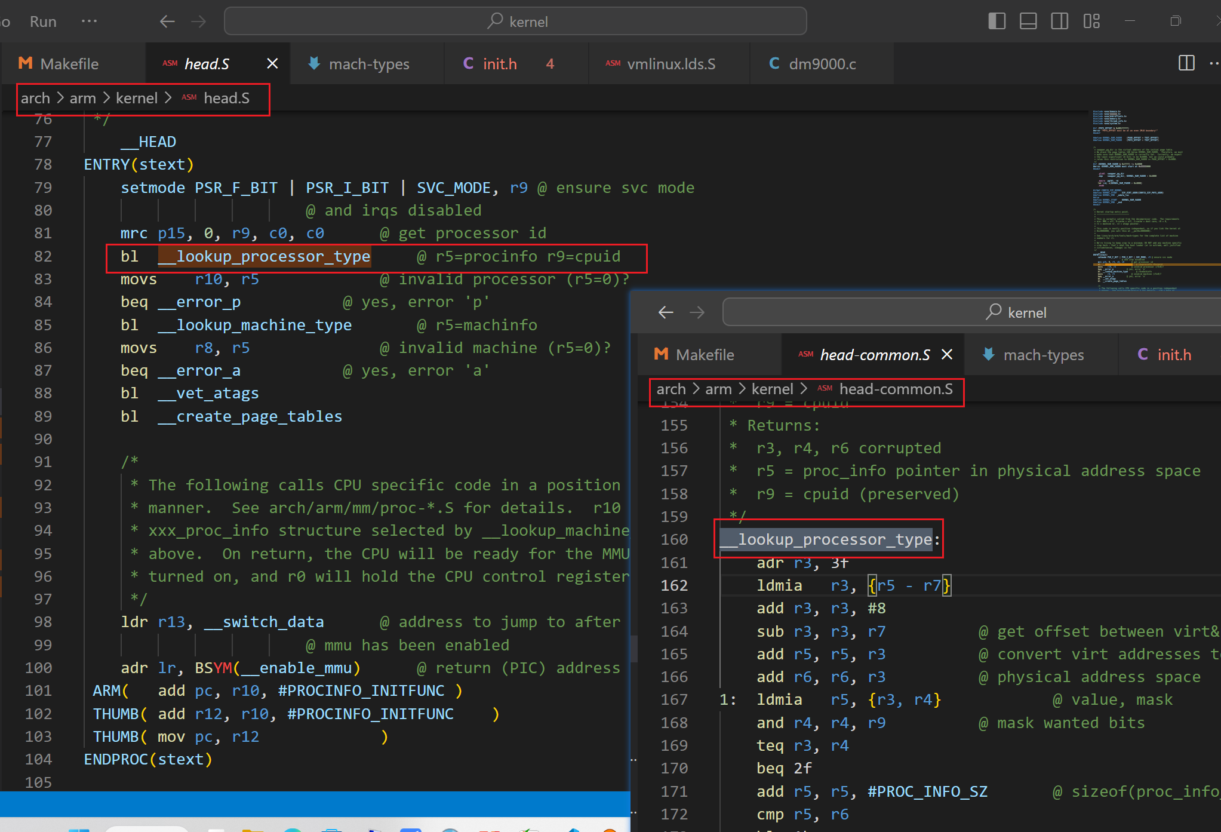1221x832 pixels.
Task: Click the C icon on dm9000.c tab
Action: click(774, 63)
